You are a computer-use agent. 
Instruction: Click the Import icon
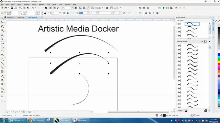51,8
